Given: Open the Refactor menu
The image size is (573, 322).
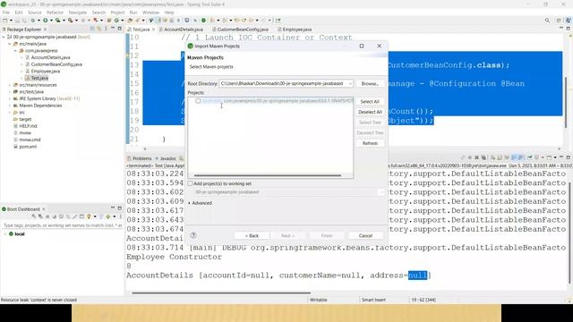Looking at the screenshot, I should point(55,13).
